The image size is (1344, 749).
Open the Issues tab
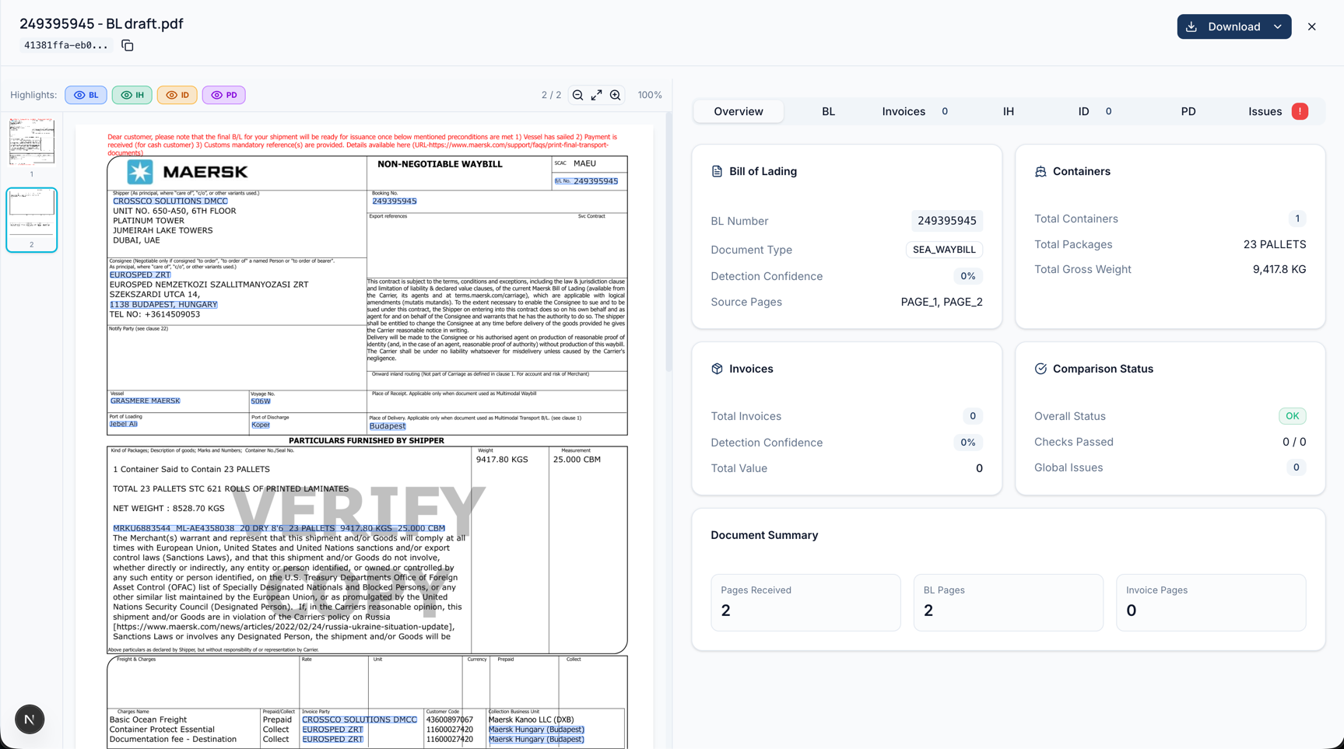(x=1277, y=111)
